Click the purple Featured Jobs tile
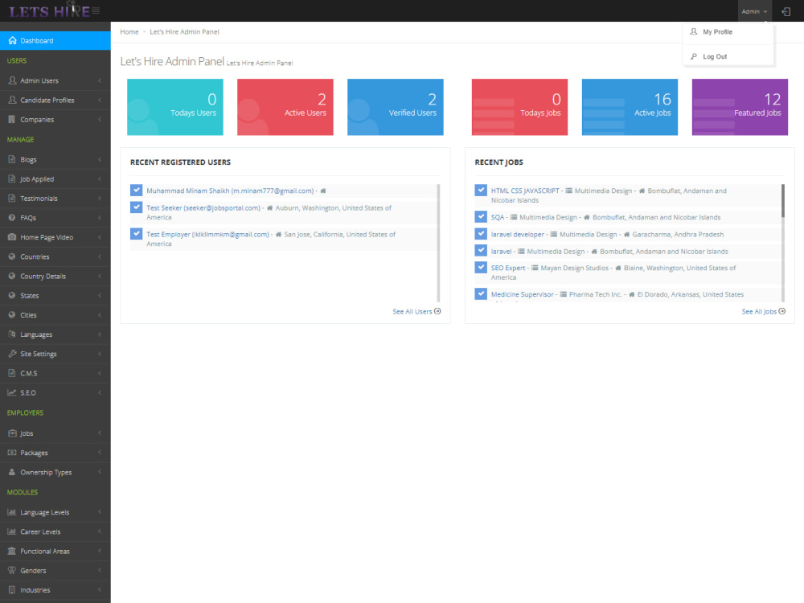 [x=740, y=107]
